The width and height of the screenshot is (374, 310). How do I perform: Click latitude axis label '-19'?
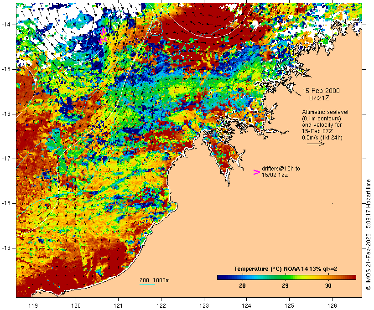pos(5,248)
